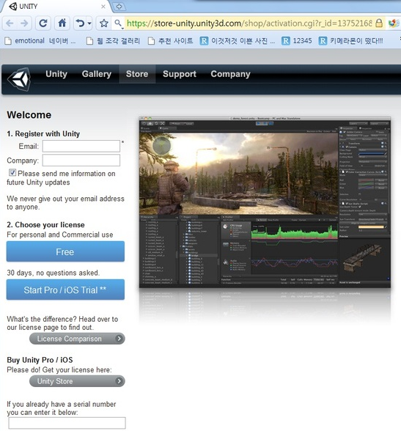Click the undo closed tab arrow icon

[x=80, y=23]
